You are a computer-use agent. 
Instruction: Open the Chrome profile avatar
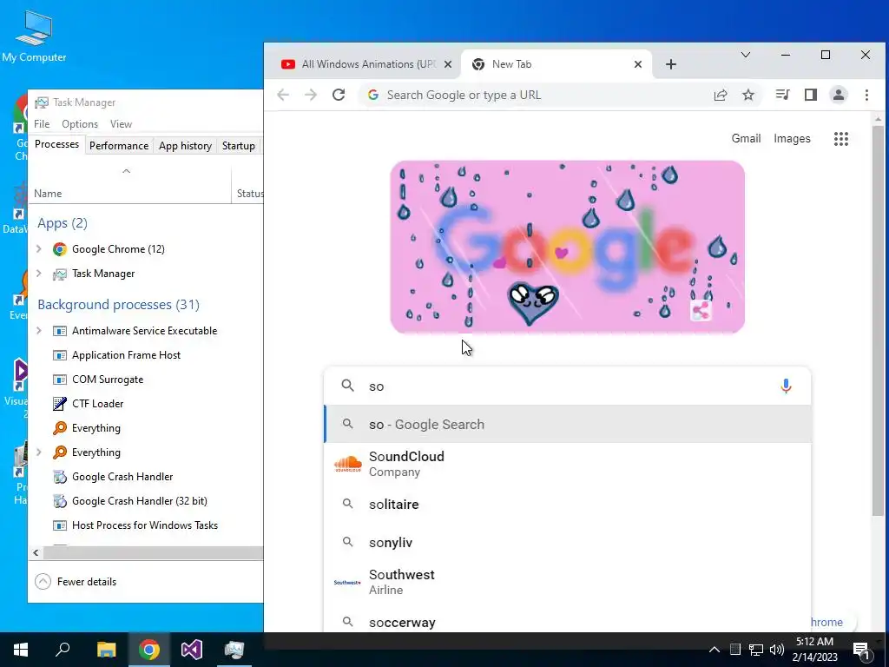(839, 95)
